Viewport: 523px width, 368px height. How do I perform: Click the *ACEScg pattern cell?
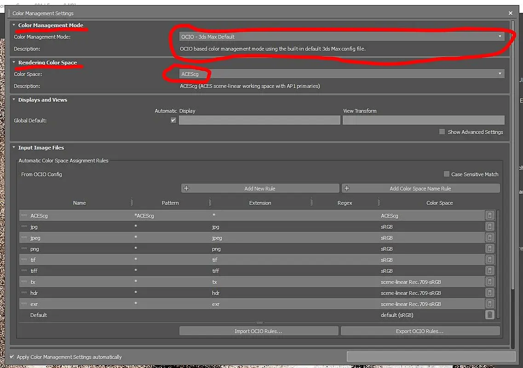144,216
